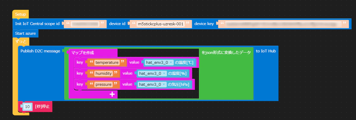
Task: Select the [秒]停止 wait block
Action: click(x=42, y=106)
